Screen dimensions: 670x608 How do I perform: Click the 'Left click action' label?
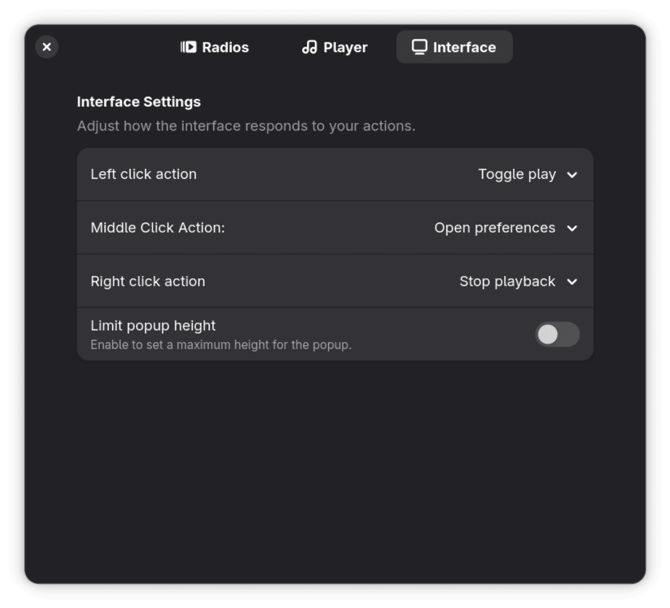pyautogui.click(x=144, y=174)
